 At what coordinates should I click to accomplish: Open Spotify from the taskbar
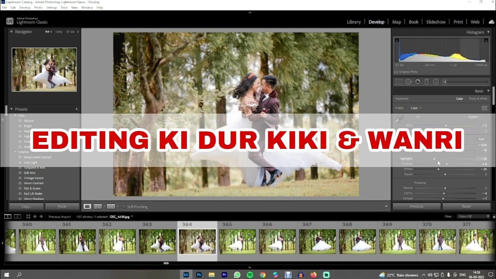tap(250, 275)
